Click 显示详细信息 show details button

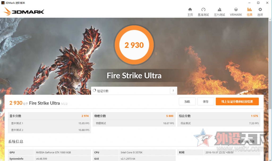(246, 142)
